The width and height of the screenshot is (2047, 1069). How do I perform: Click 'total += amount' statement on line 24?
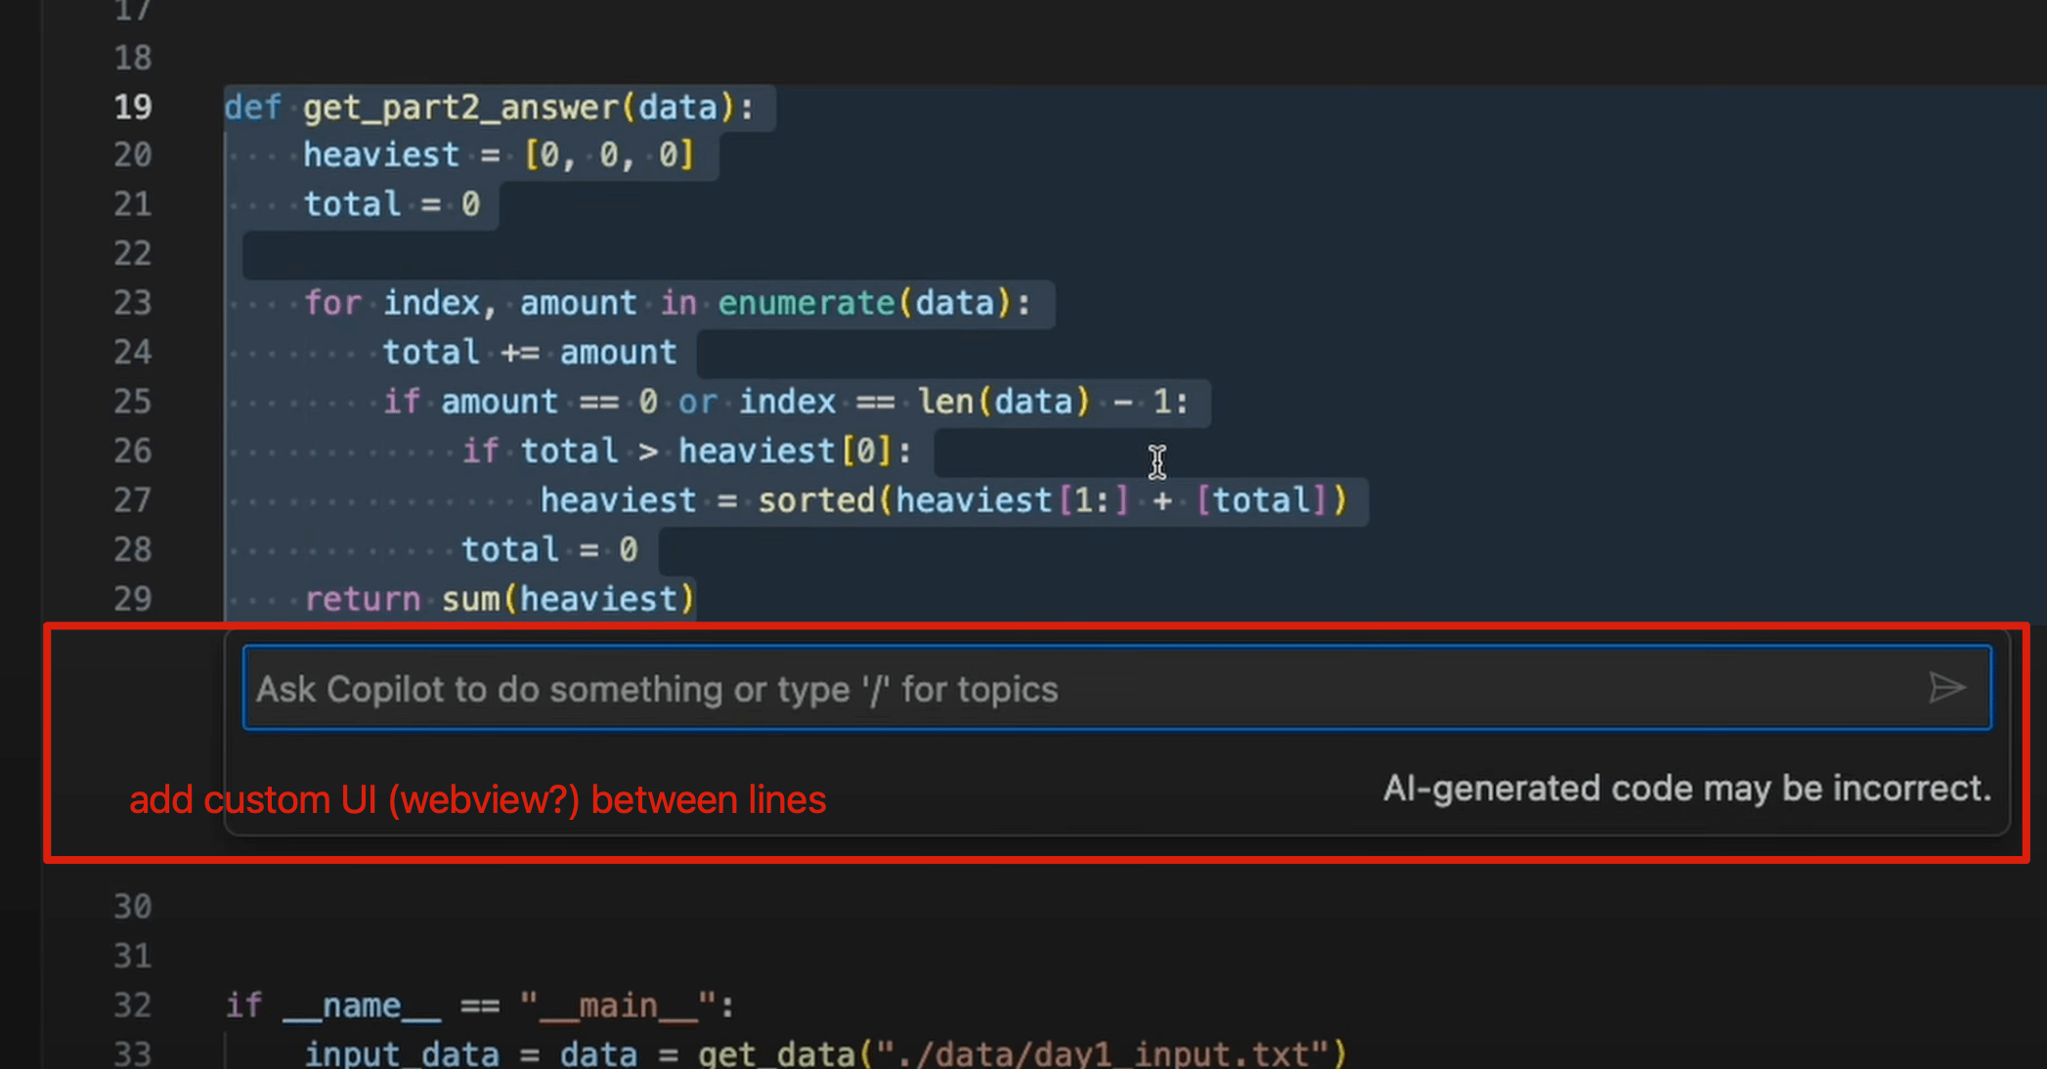[529, 353]
